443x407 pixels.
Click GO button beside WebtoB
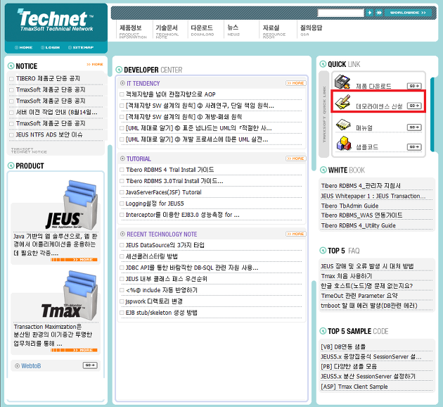(x=90, y=365)
